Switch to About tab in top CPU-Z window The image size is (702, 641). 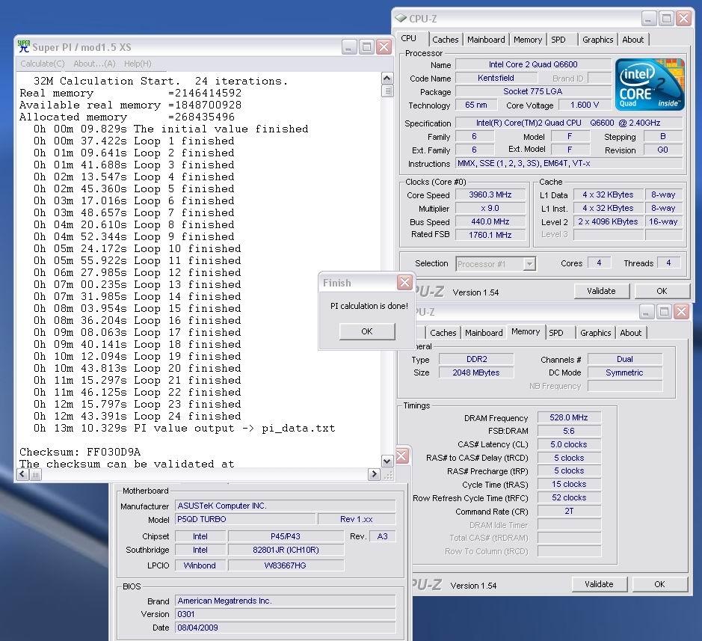click(x=632, y=40)
